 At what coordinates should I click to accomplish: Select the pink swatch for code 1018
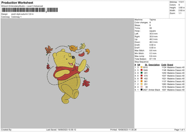coord(142,87)
